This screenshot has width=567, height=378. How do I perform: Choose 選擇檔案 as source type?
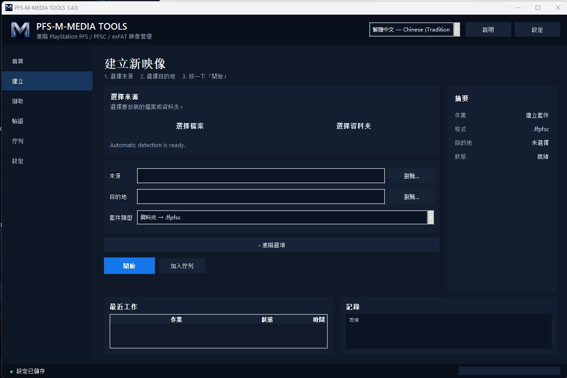pos(190,126)
